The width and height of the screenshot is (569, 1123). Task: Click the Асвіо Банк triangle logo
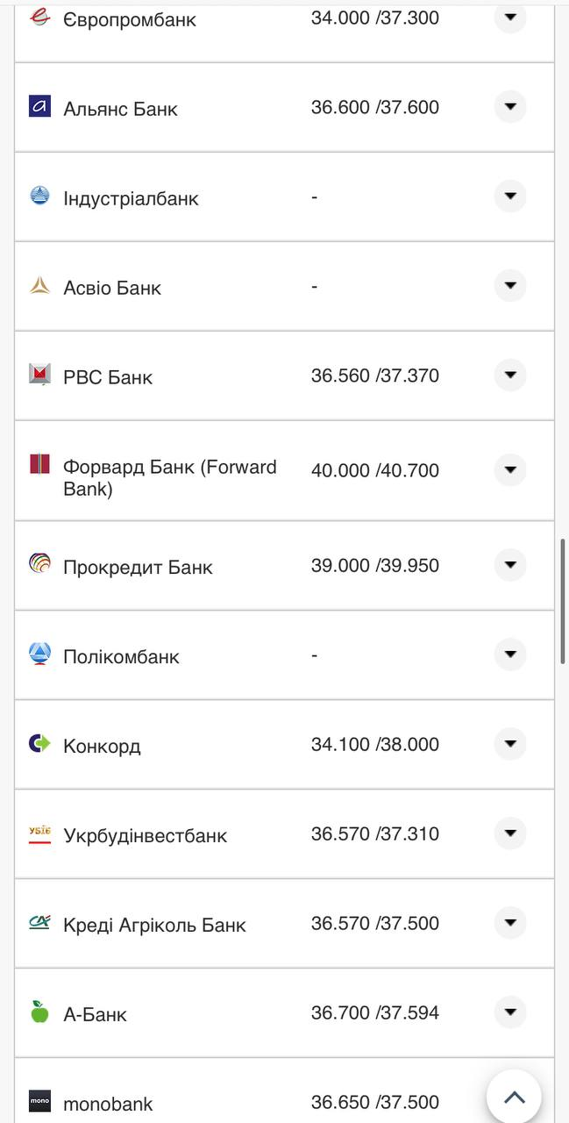point(39,286)
